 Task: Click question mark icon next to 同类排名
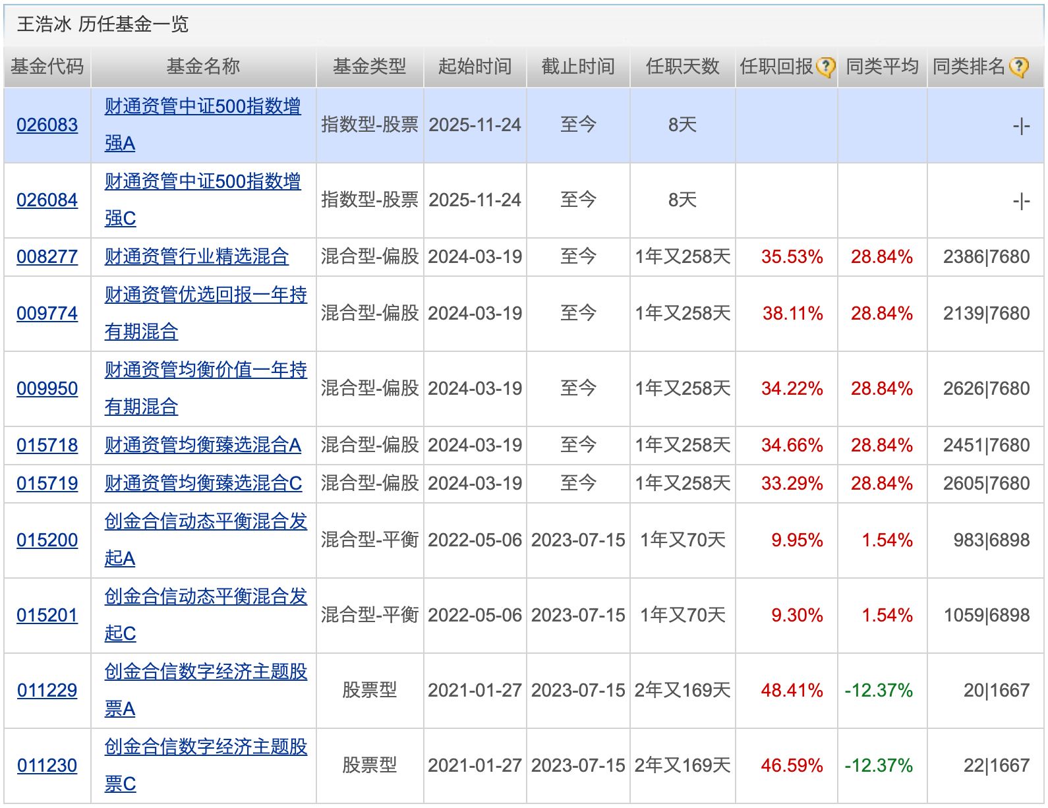[1018, 67]
